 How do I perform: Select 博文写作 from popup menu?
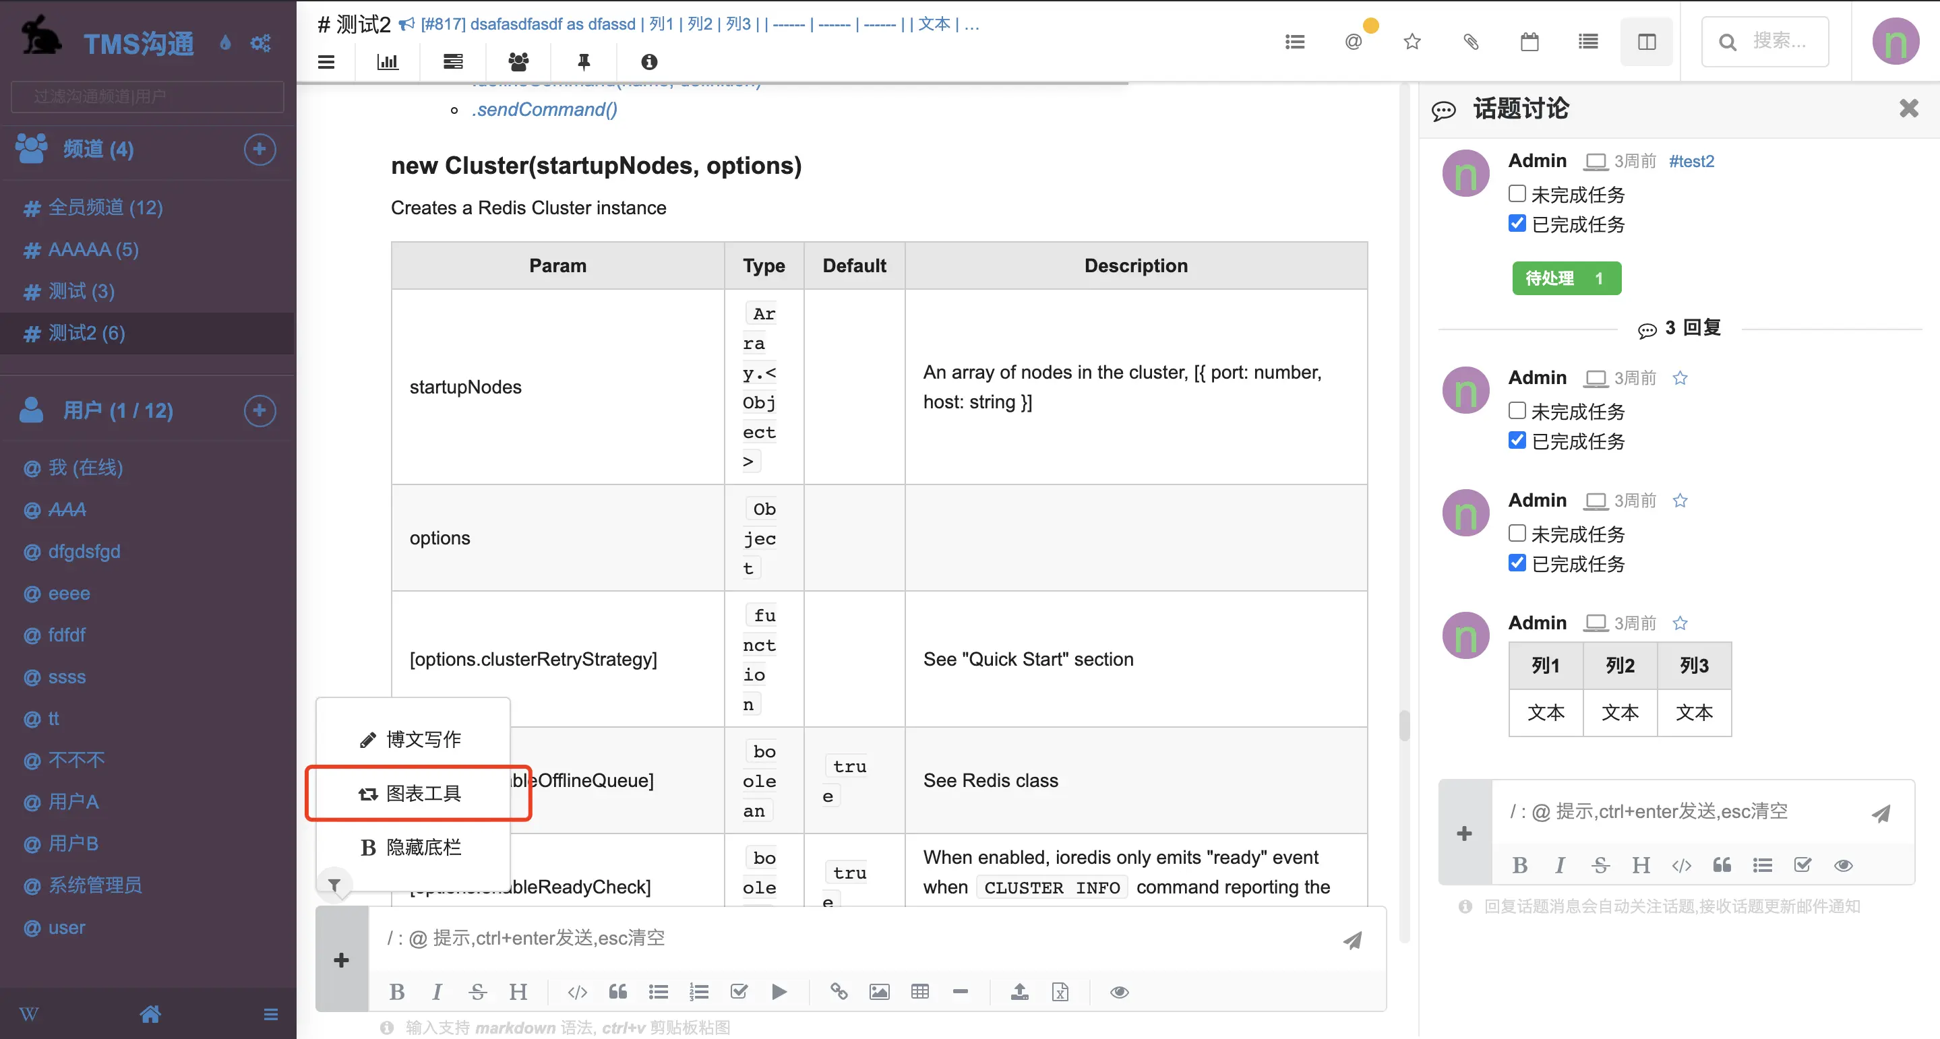tap(412, 739)
